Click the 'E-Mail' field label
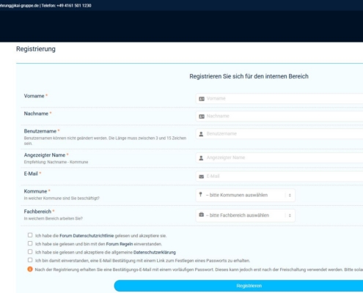 coord(31,174)
